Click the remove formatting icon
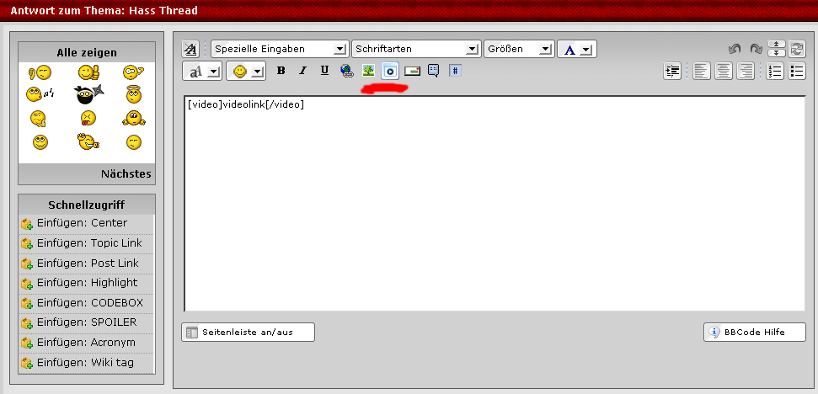Image resolution: width=818 pixels, height=394 pixels. click(190, 49)
